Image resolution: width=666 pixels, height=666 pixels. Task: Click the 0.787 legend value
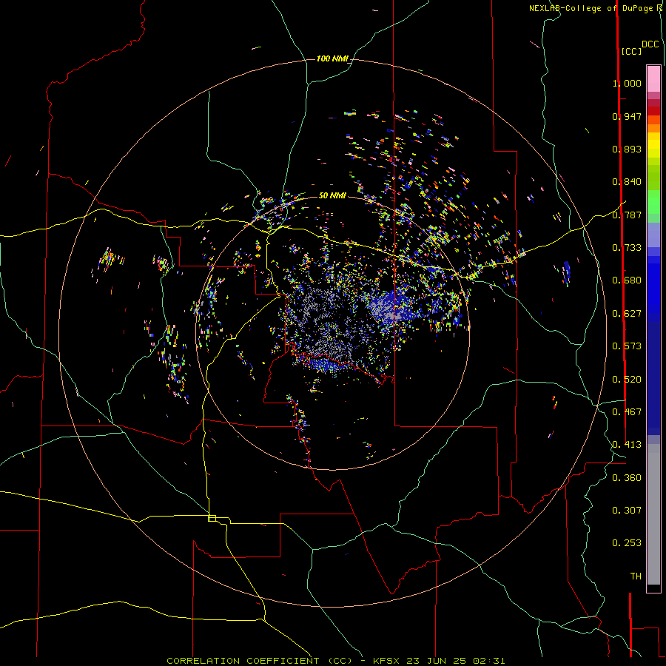(627, 215)
